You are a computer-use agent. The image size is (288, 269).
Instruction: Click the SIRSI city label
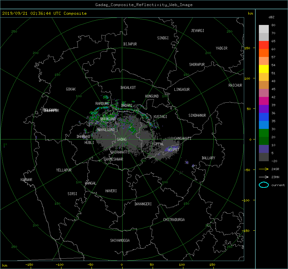(x=72, y=194)
